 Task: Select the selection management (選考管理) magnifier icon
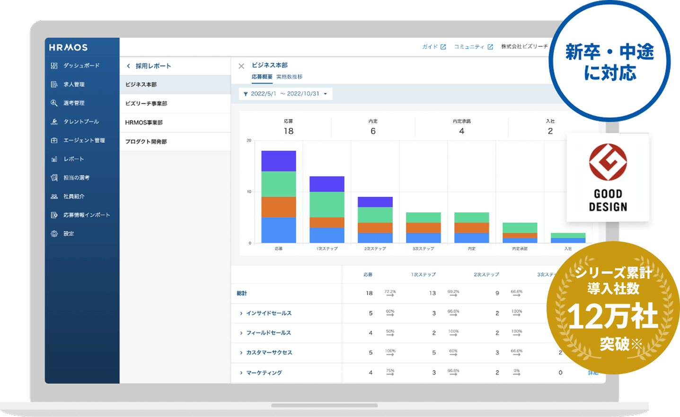coord(54,103)
